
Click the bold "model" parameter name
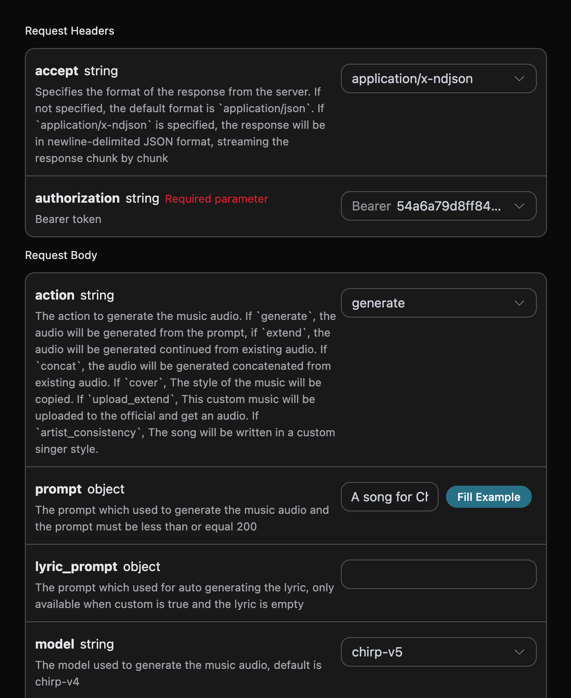(x=54, y=644)
